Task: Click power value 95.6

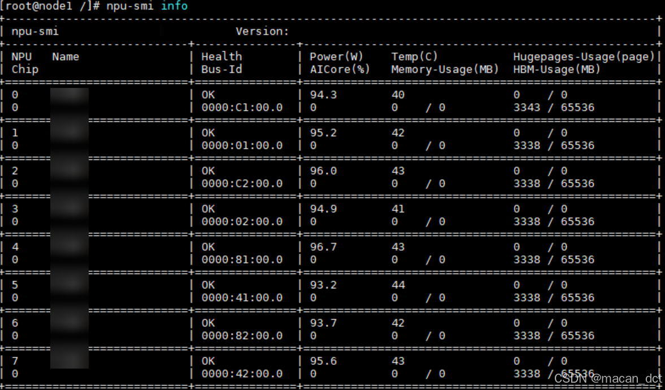Action: (323, 361)
